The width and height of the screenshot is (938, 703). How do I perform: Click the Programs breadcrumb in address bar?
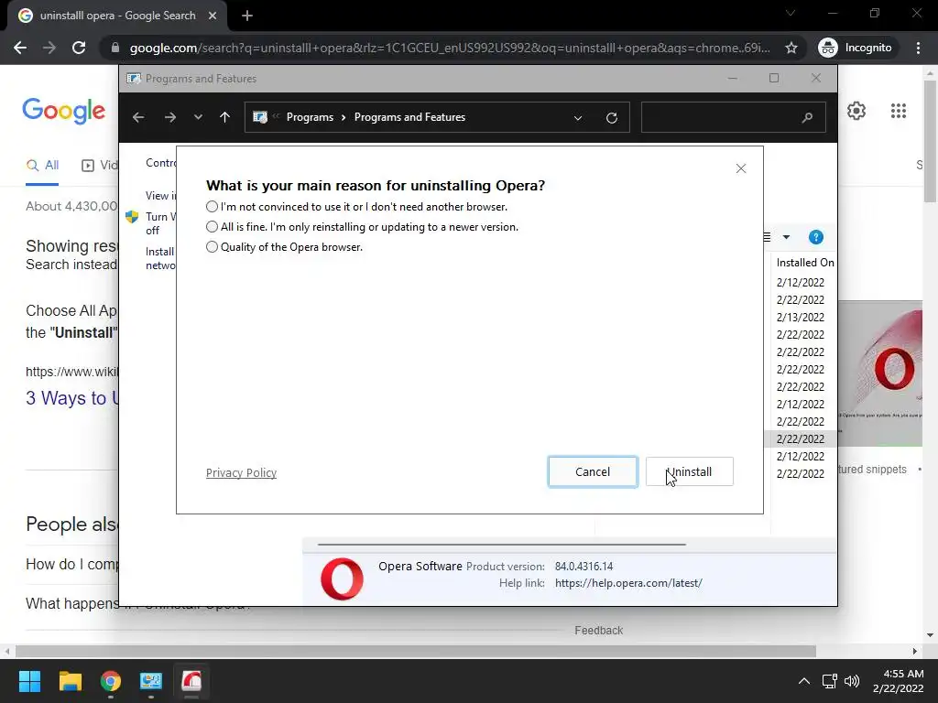click(x=310, y=117)
